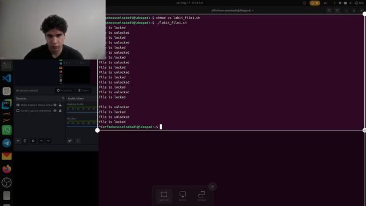The image size is (366, 206).
Task: Choose the Screen capture mode button
Action: [183, 196]
